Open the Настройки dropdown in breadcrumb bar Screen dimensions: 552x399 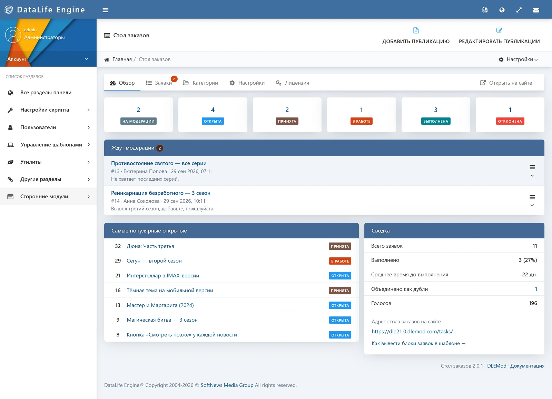[518, 59]
